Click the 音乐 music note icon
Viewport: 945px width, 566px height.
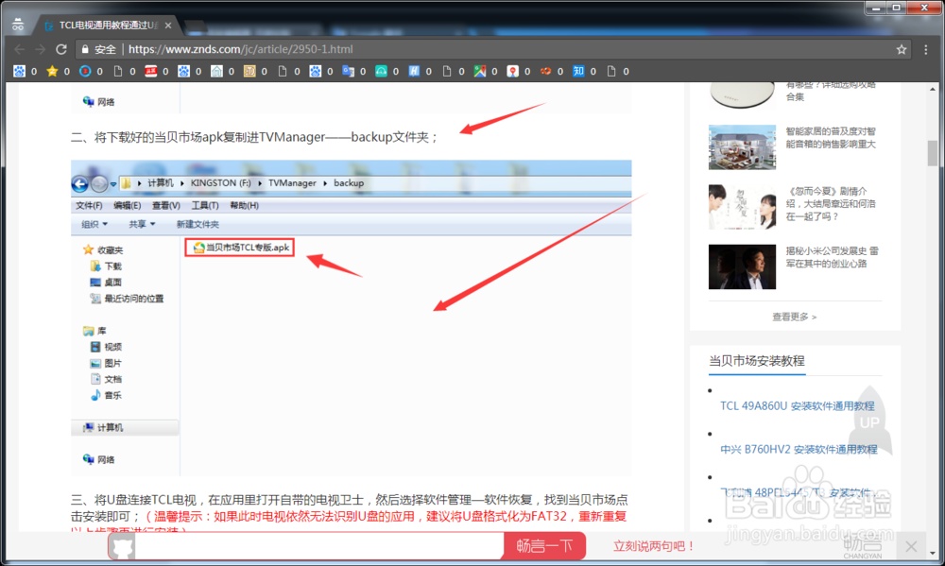(x=95, y=395)
